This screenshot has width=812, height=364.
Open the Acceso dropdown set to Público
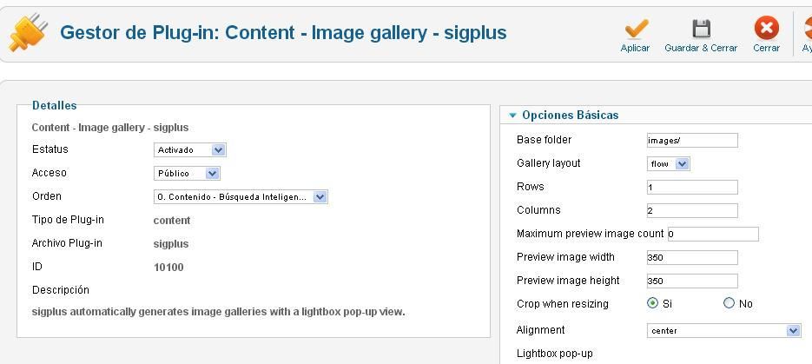point(187,174)
